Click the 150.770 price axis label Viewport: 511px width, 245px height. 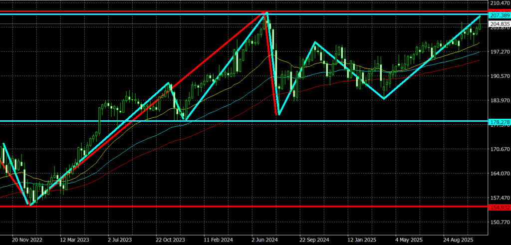coord(499,222)
